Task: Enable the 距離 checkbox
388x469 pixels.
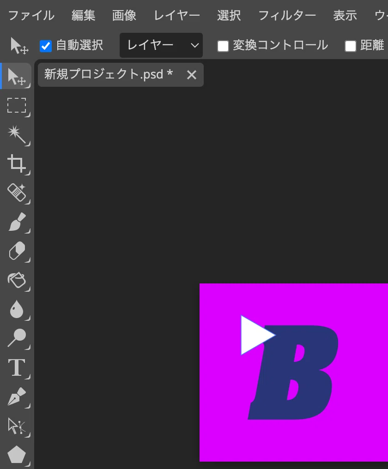Action: click(x=351, y=46)
